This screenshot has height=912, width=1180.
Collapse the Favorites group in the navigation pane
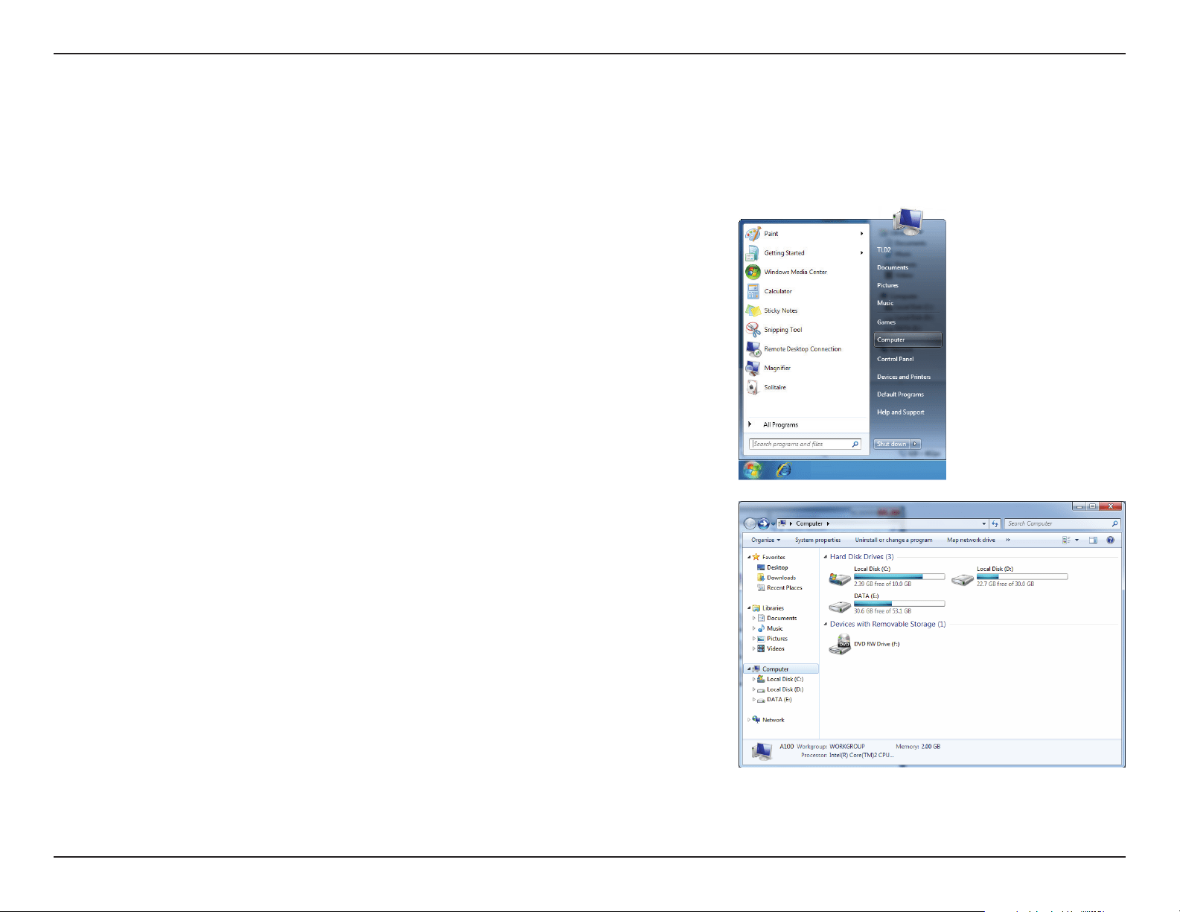pyautogui.click(x=749, y=557)
